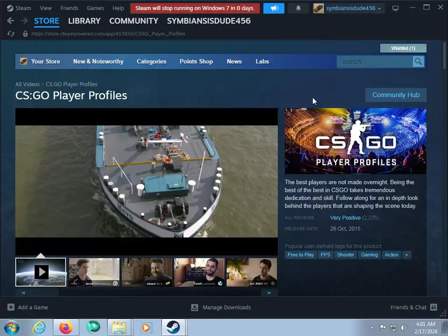The width and height of the screenshot is (448, 336).
Task: Select the Gaming tag
Action: click(369, 255)
